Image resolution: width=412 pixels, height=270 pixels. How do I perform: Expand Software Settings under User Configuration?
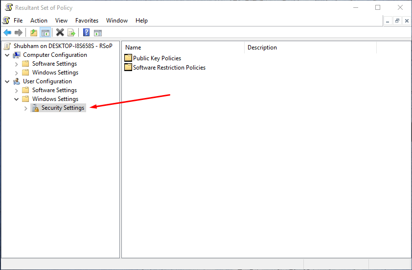[17, 91]
